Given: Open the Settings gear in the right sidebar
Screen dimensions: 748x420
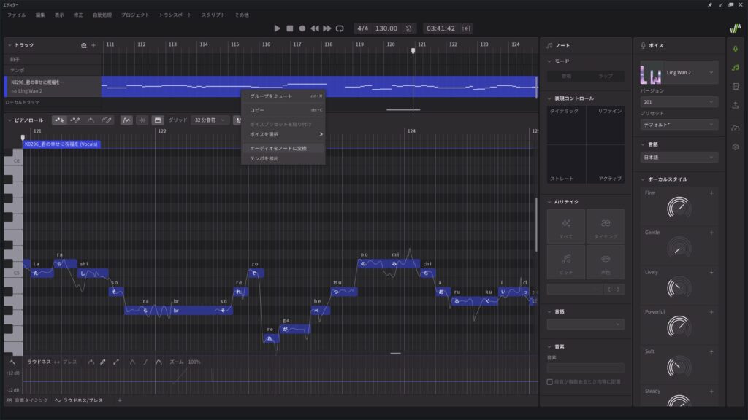Looking at the screenshot, I should pos(735,147).
